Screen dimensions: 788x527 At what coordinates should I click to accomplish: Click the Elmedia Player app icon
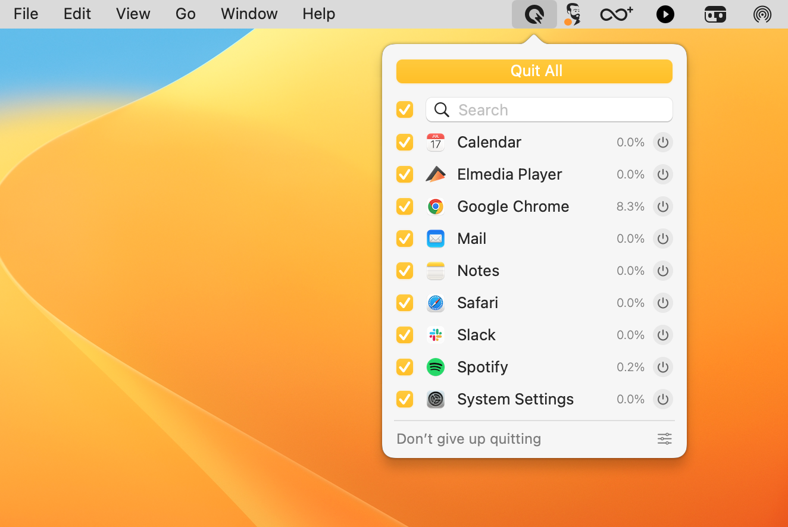pyautogui.click(x=436, y=174)
